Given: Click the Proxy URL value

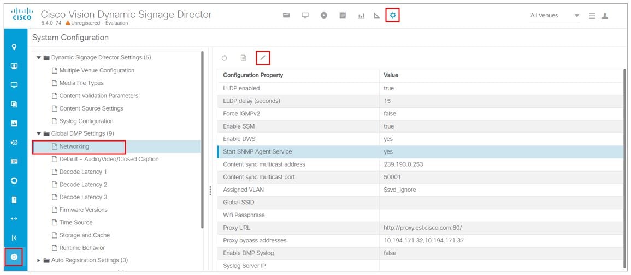Looking at the screenshot, I should (422, 228).
